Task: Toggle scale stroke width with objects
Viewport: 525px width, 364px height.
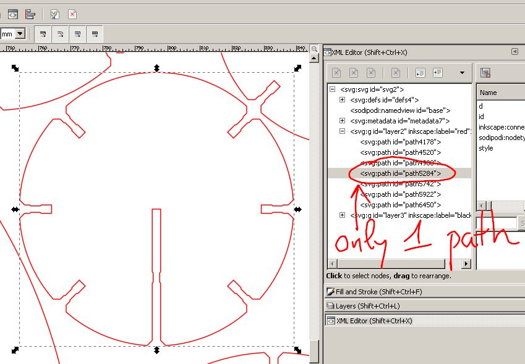Action: tap(43, 34)
